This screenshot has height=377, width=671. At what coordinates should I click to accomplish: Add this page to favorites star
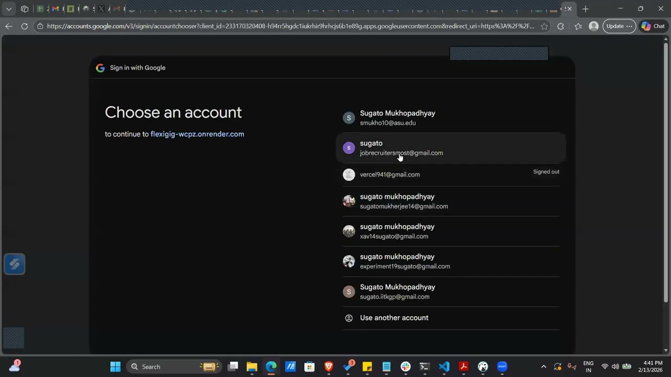(x=544, y=26)
